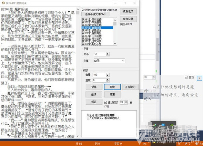The image size is (203, 146).
Task: Click the Ins indicator in status bar
Action: tap(145, 144)
